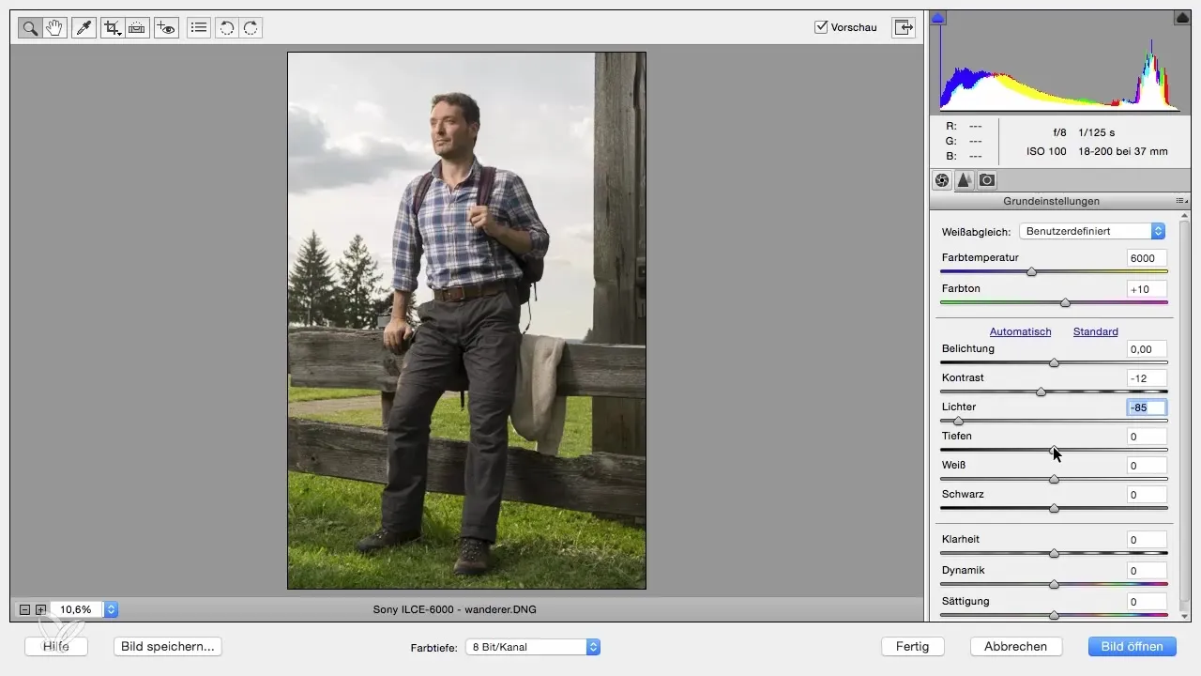Viewport: 1201px width, 676px height.
Task: Click the Automatisch link
Action: point(1020,331)
